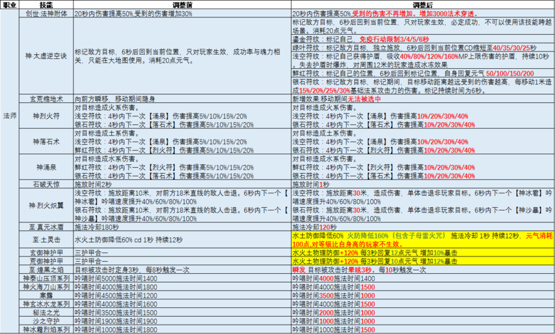Click 水火土防御降低60% cd 1秒 cell
The image size is (555, 334).
pyautogui.click(x=182, y=240)
